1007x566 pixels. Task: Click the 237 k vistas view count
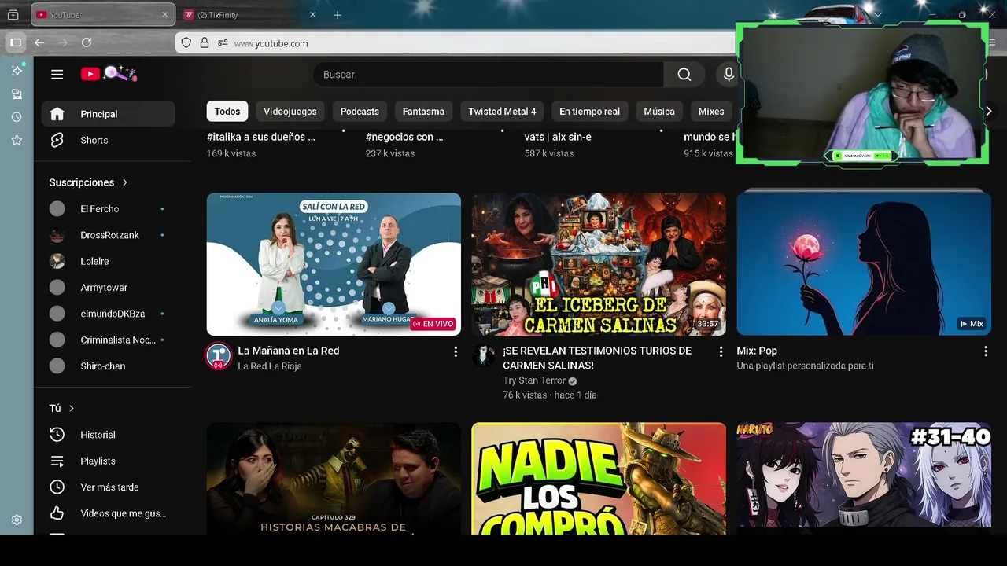390,153
